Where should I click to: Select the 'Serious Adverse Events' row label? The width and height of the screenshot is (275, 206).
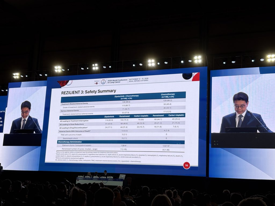70,111
